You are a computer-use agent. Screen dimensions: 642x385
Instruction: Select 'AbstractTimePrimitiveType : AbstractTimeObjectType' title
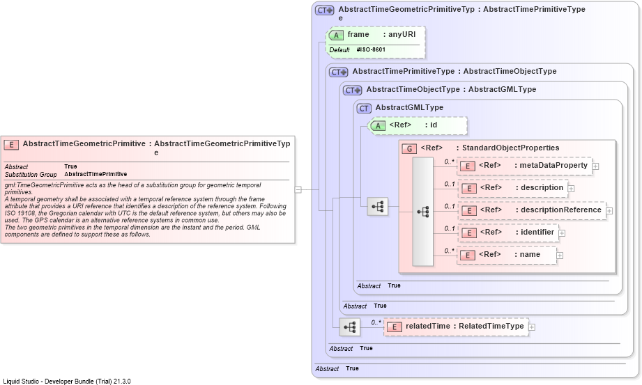click(x=454, y=71)
